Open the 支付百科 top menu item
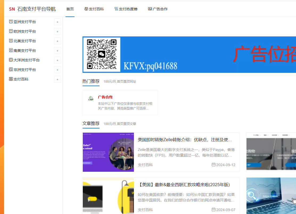This screenshot has height=214, width=296. point(96,9)
